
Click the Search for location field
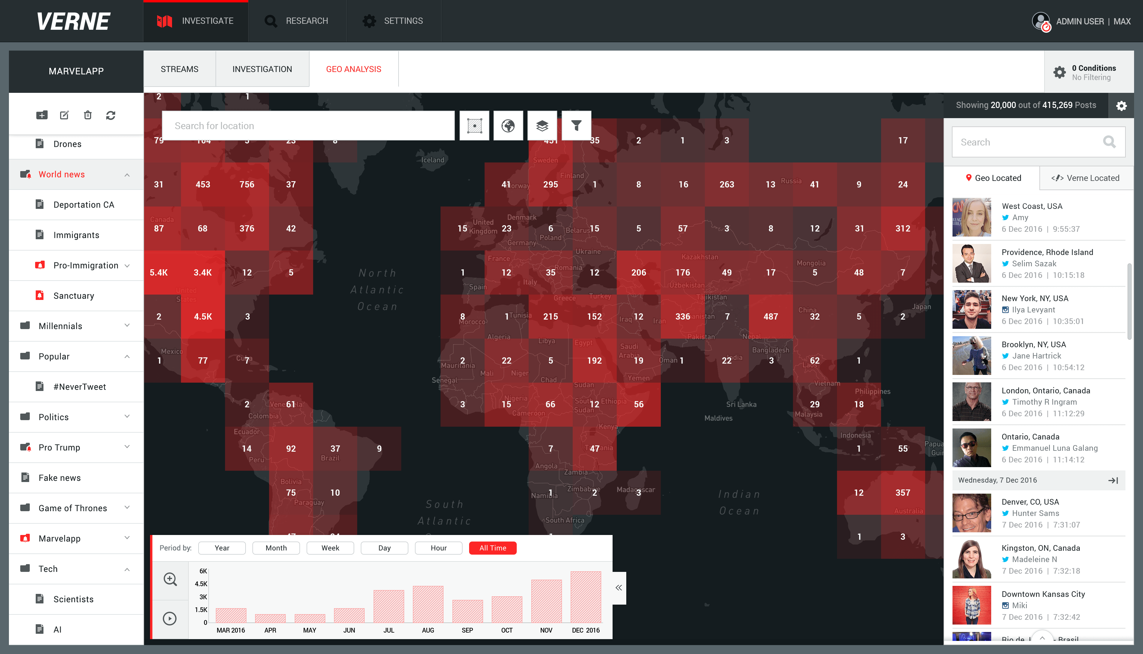tap(308, 126)
